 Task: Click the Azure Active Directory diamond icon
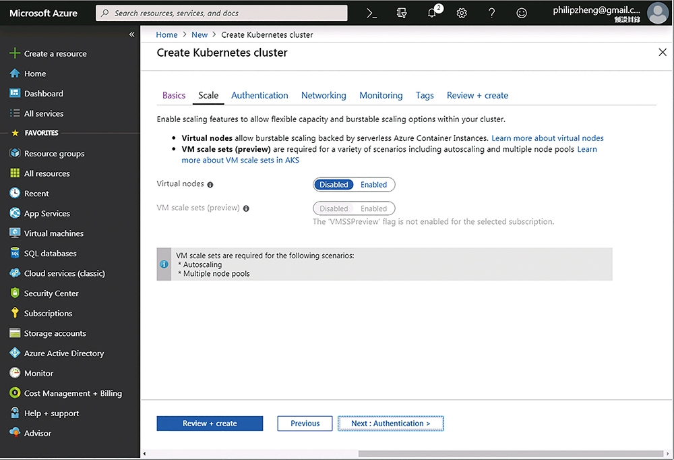pyautogui.click(x=15, y=353)
